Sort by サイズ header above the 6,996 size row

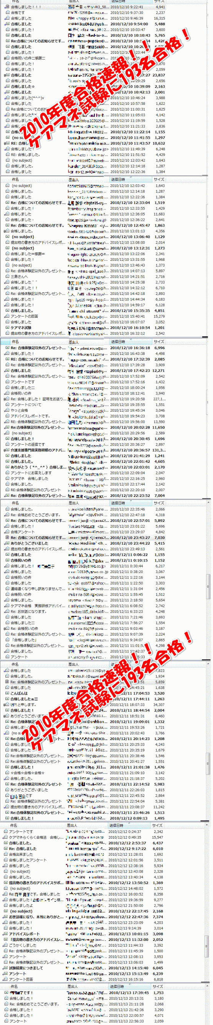159,342
